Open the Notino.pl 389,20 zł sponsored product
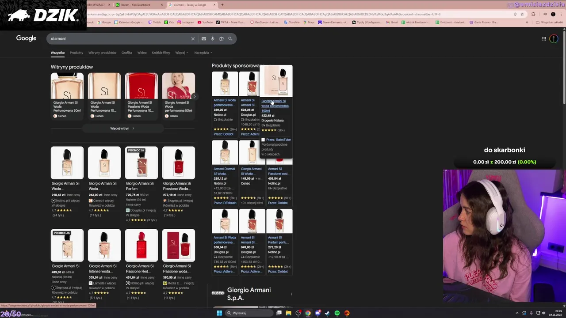 click(225, 104)
